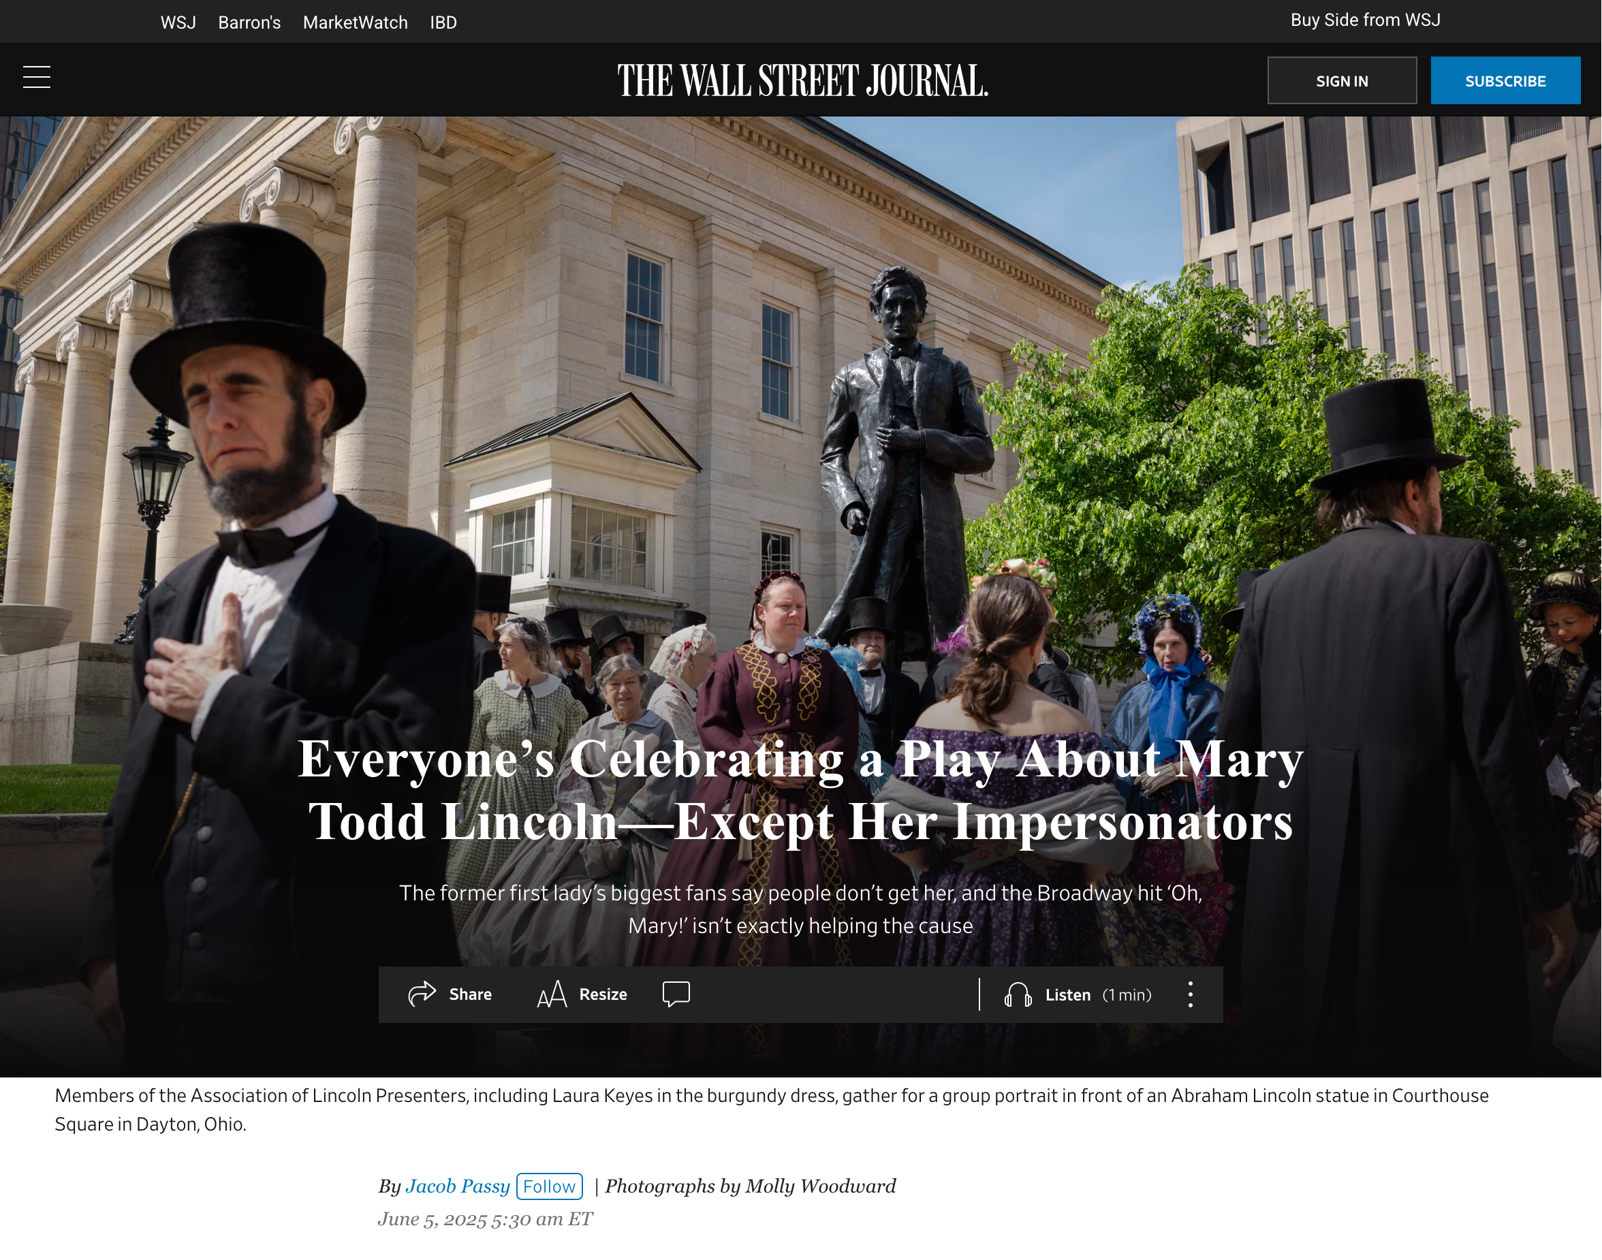Click The Wall Street Journal logo
This screenshot has height=1260, width=1602.
point(802,80)
